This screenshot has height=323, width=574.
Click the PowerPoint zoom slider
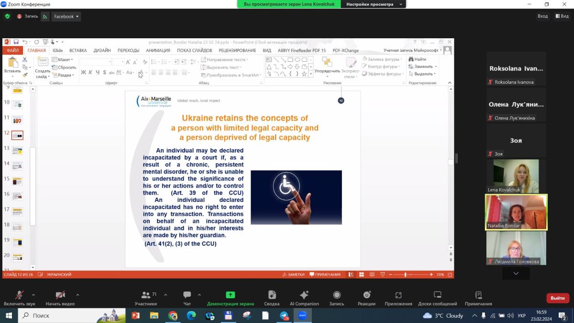click(x=406, y=275)
